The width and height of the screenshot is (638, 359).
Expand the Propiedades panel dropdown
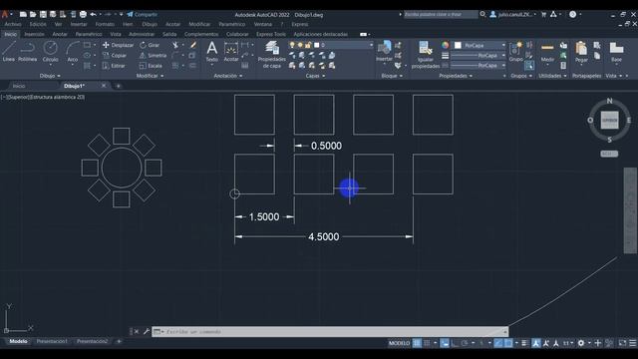click(x=456, y=76)
